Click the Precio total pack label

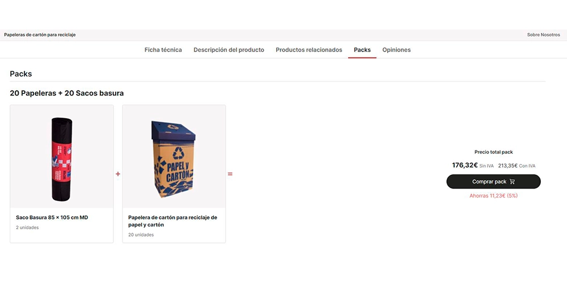click(494, 152)
